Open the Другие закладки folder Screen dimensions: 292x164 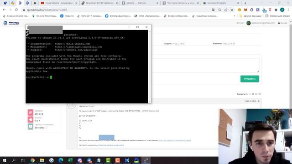(x=250, y=16)
